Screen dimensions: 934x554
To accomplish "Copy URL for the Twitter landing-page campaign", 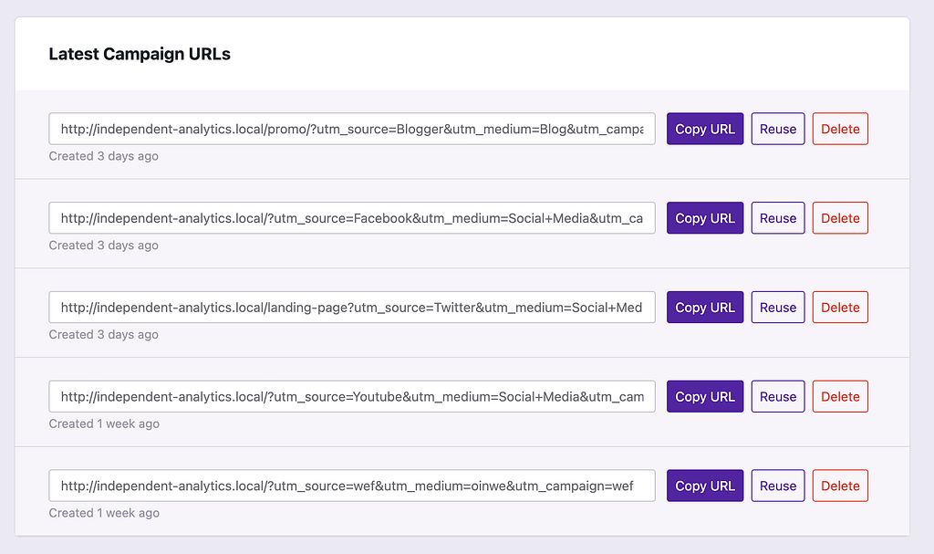I will (705, 308).
